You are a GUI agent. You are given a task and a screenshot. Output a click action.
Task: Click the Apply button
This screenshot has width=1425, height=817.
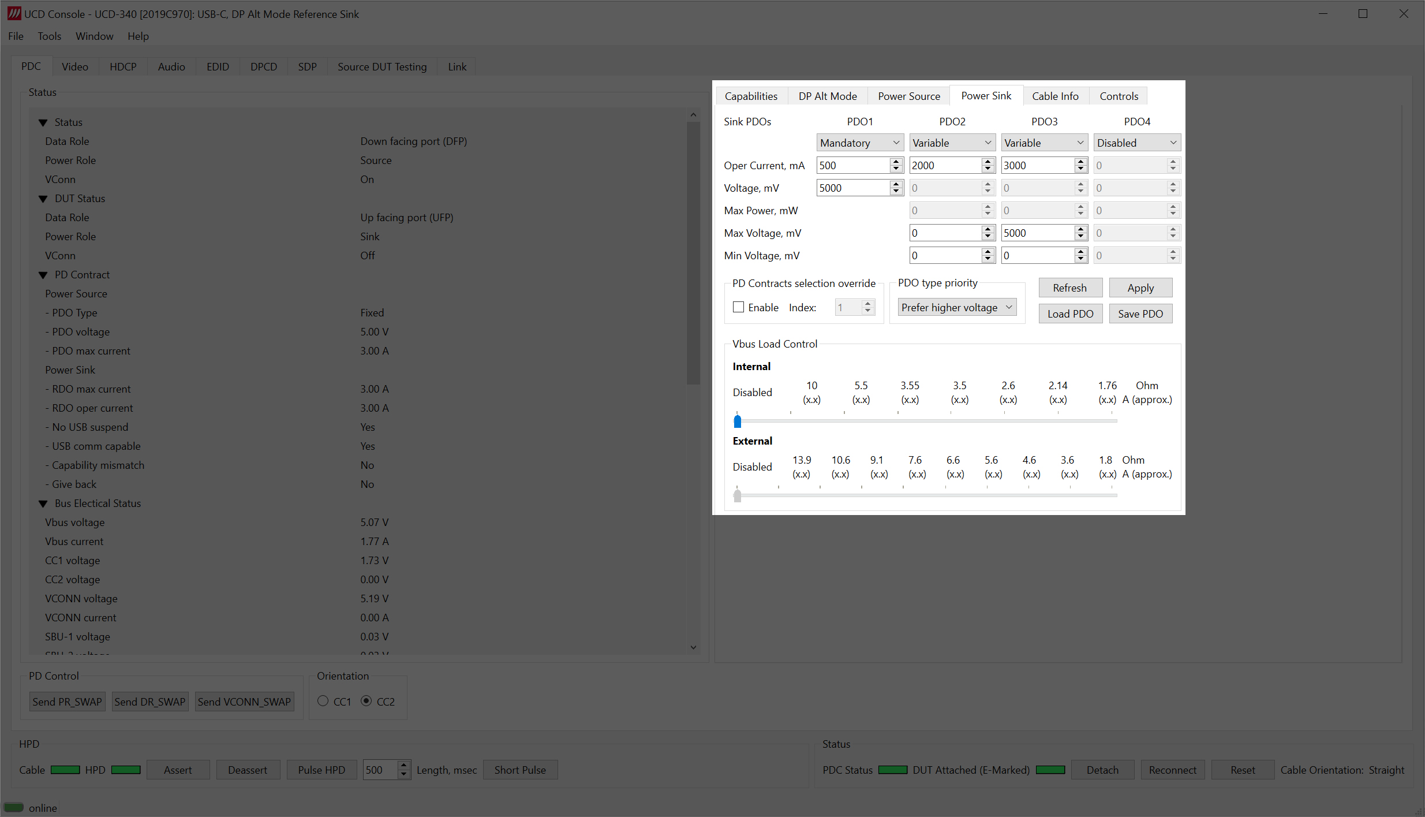[x=1140, y=288]
